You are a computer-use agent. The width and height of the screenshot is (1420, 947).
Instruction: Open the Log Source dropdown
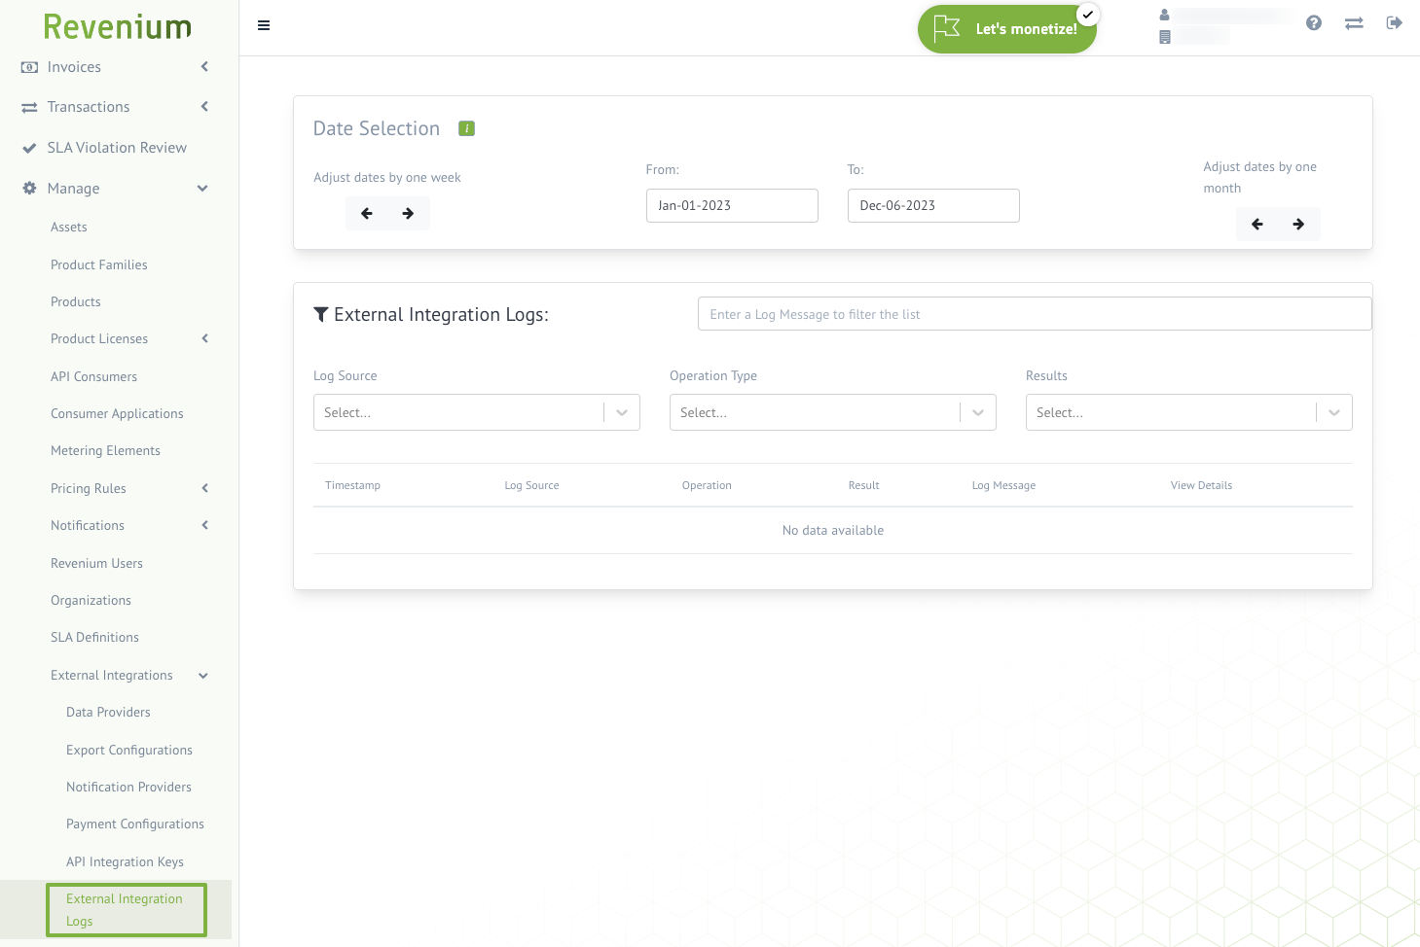pos(476,412)
